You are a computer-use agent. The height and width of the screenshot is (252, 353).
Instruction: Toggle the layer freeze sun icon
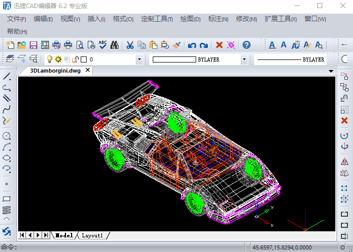point(58,59)
